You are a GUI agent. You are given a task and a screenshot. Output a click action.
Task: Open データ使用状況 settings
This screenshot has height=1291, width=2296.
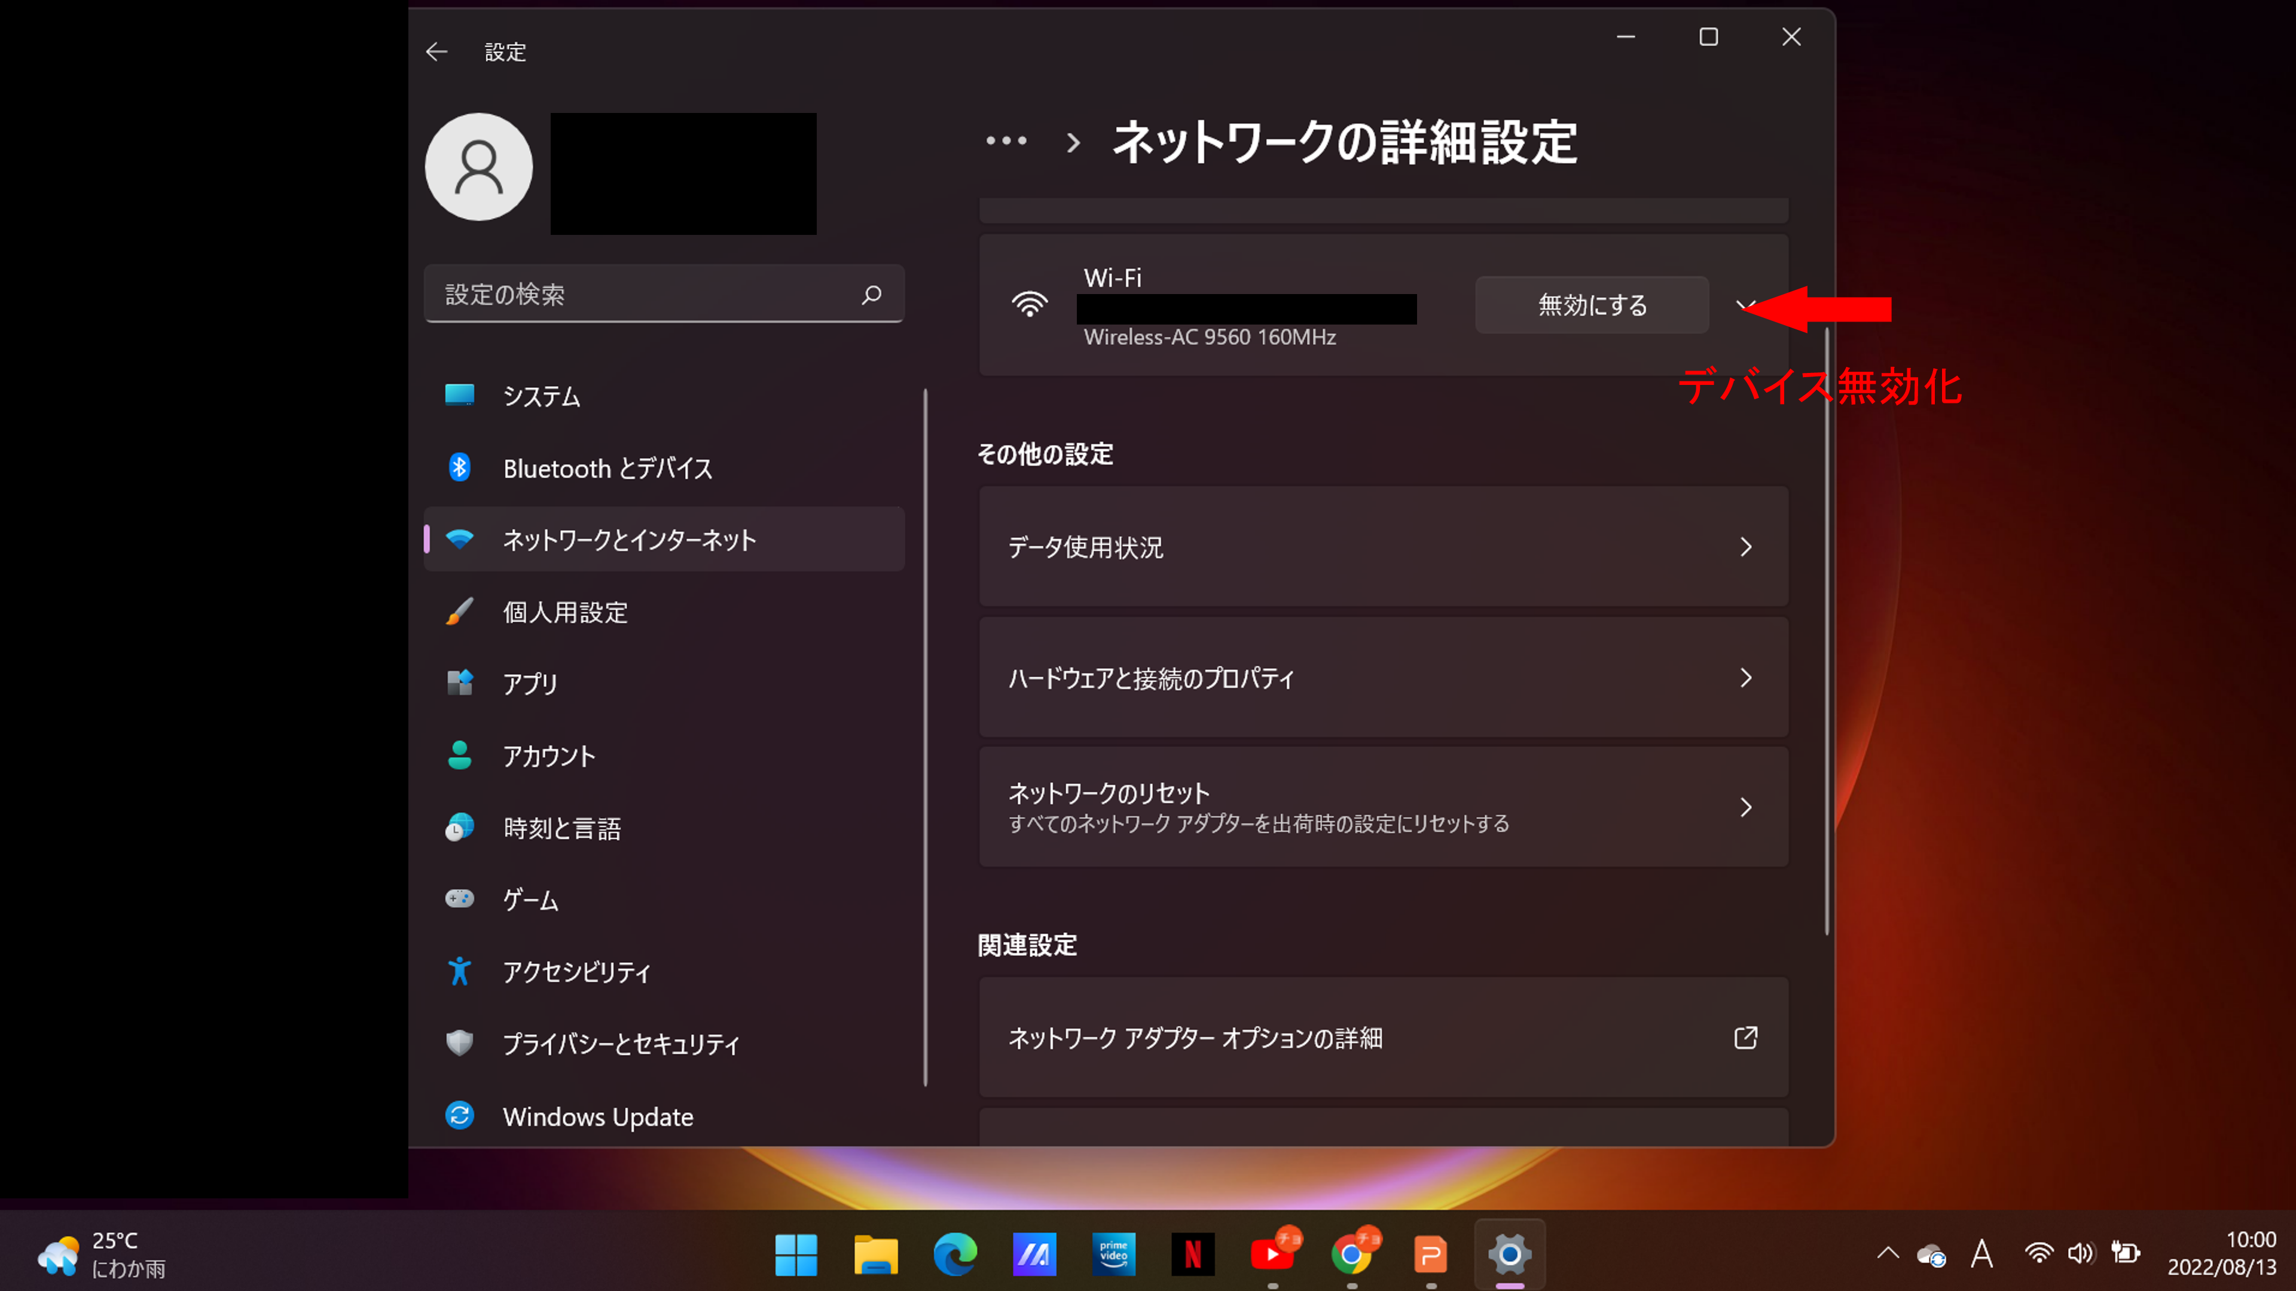(x=1384, y=546)
